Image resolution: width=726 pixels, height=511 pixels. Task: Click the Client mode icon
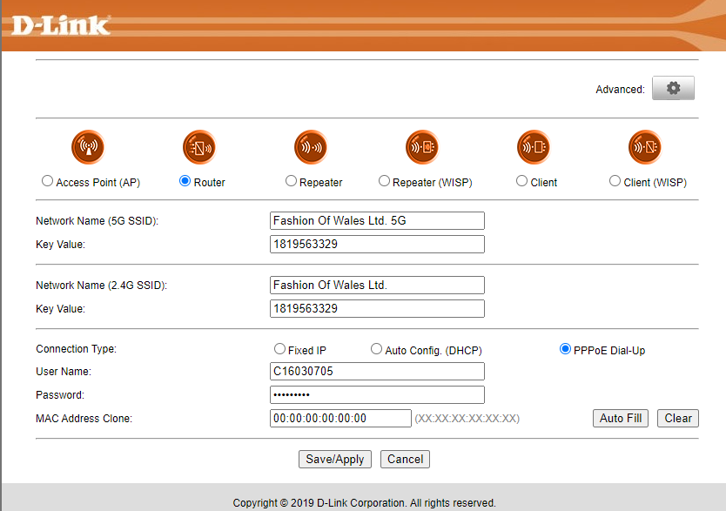coord(534,147)
